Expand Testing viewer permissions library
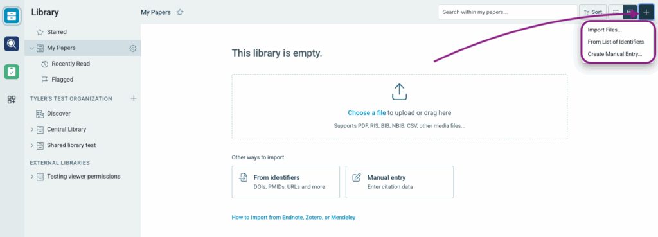Image resolution: width=658 pixels, height=237 pixels. coord(31,177)
